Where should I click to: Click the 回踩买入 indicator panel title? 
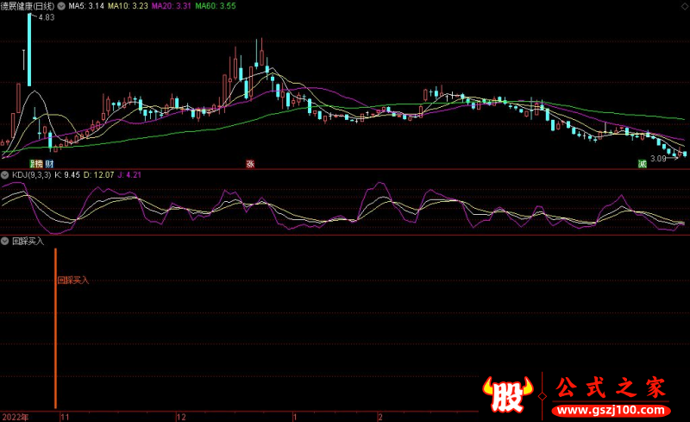pyautogui.click(x=28, y=241)
